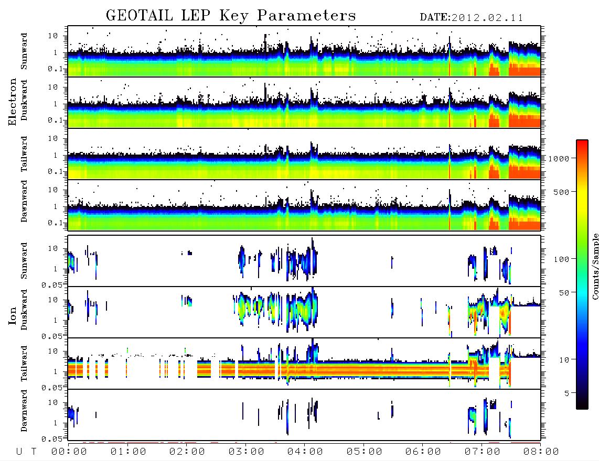This screenshot has width=599, height=461.
Task: Click the "100" color bar tick value
Action: coord(561,259)
